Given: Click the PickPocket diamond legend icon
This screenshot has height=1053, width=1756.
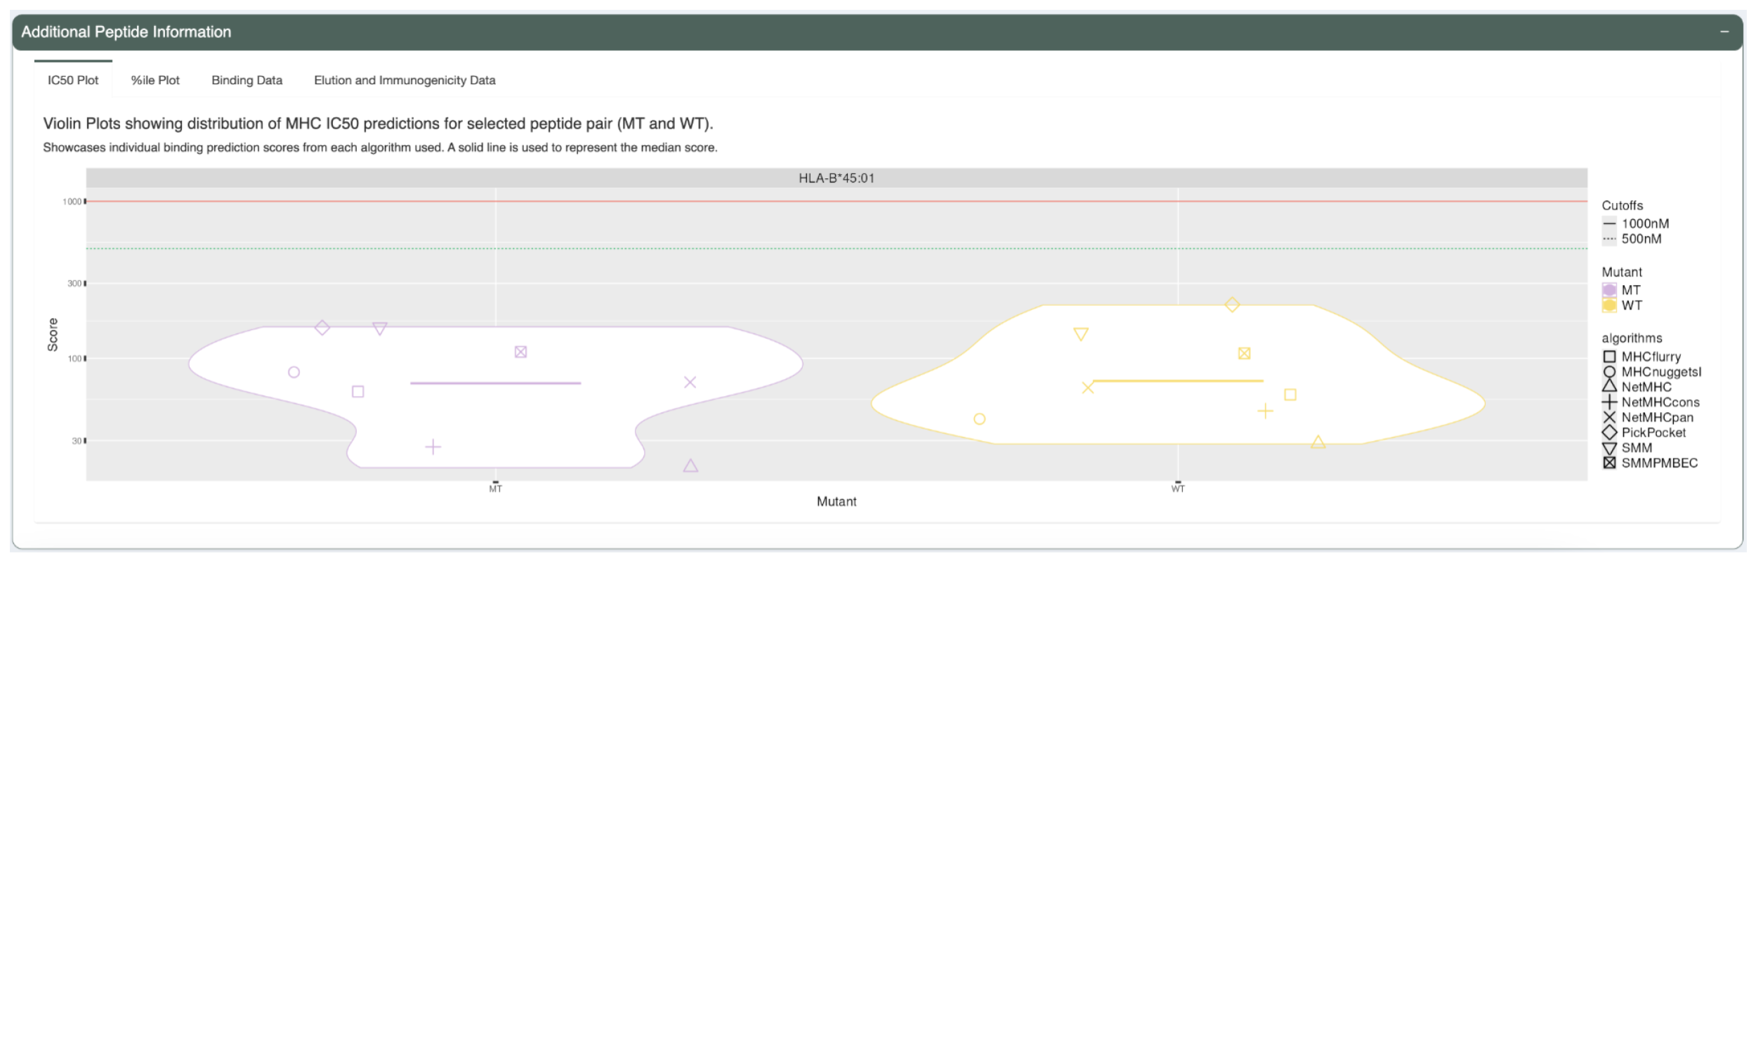Looking at the screenshot, I should (x=1611, y=432).
